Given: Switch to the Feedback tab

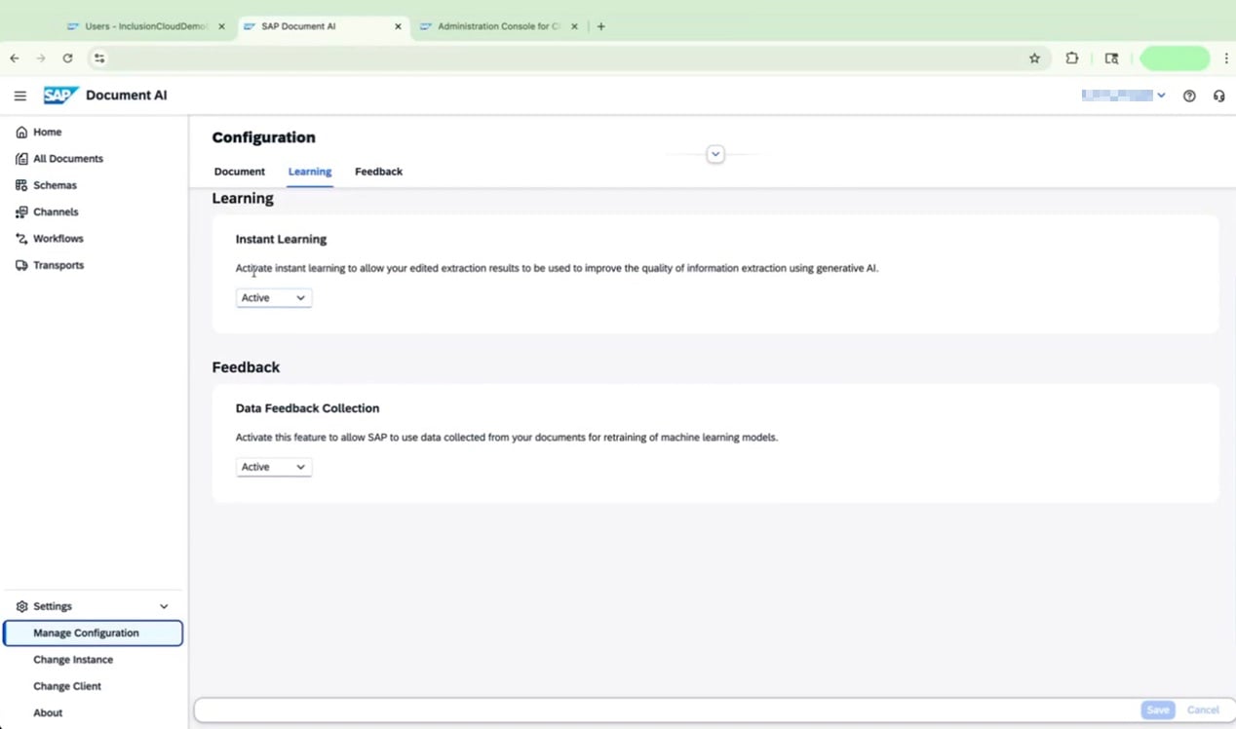Looking at the screenshot, I should click(x=378, y=172).
